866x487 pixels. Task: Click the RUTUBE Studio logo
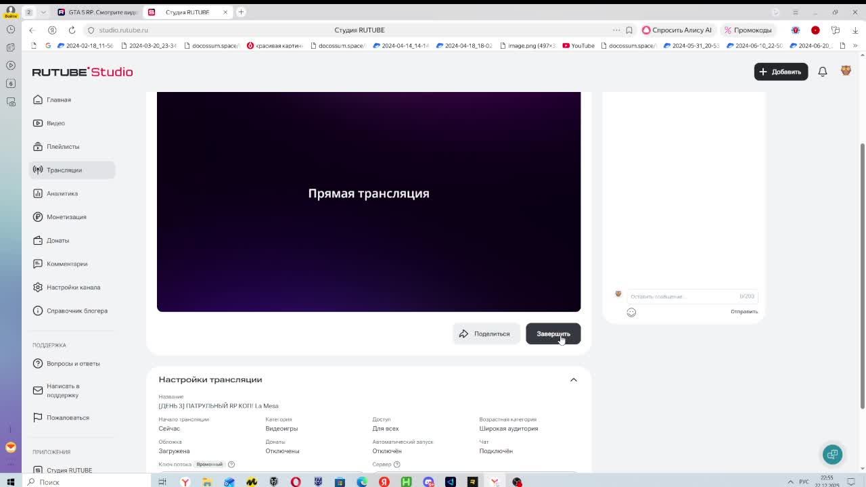(x=83, y=72)
